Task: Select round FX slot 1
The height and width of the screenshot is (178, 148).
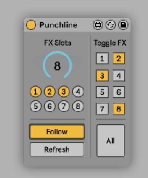Action: (36, 91)
